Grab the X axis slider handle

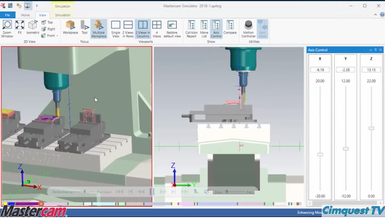tap(320, 155)
